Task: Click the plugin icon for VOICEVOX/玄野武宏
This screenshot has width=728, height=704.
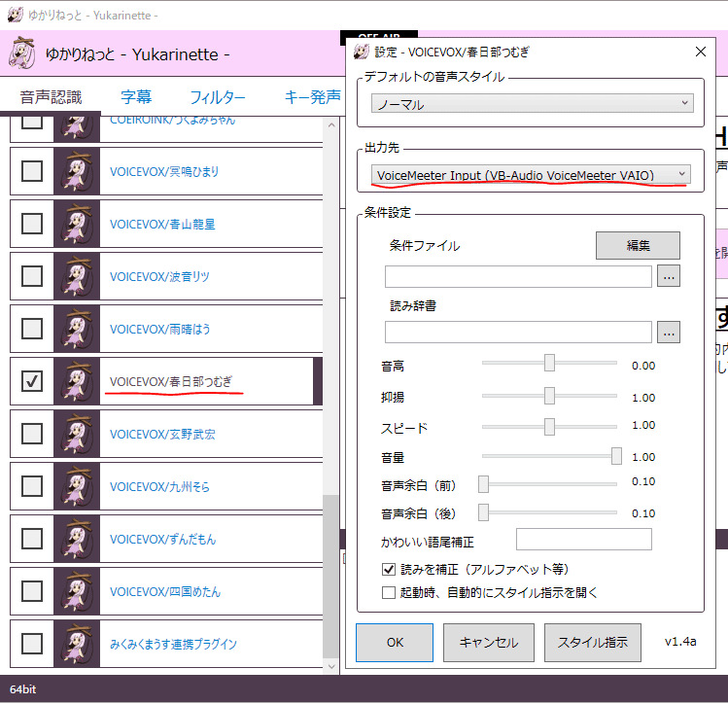Action: pyautogui.click(x=77, y=434)
